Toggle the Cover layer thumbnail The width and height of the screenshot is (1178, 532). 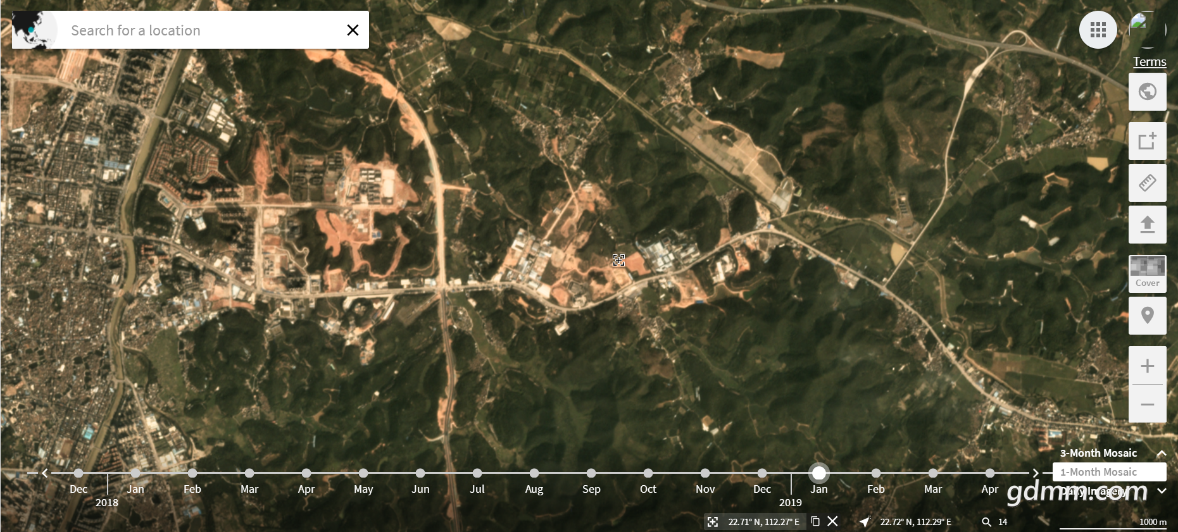click(x=1147, y=273)
